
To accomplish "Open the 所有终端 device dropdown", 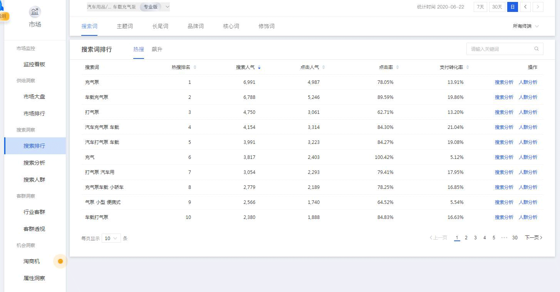I will (x=526, y=26).
